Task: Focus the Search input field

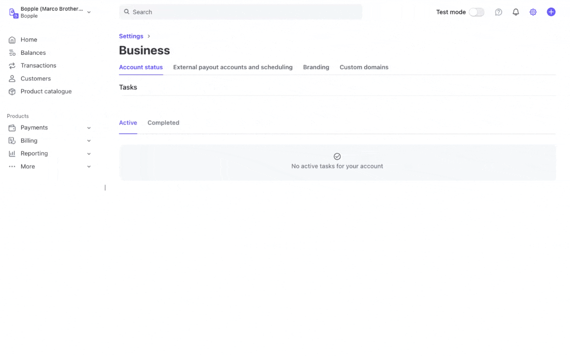Action: tap(241, 12)
